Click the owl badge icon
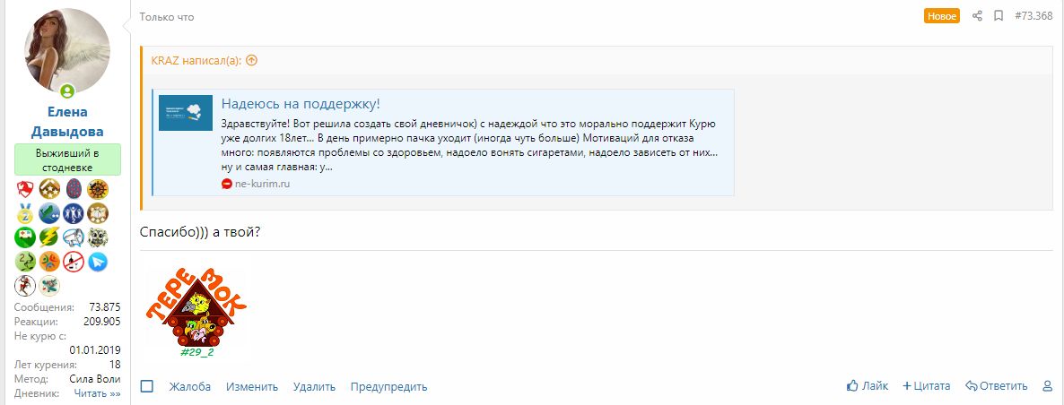The width and height of the screenshot is (1064, 405). pos(98,237)
